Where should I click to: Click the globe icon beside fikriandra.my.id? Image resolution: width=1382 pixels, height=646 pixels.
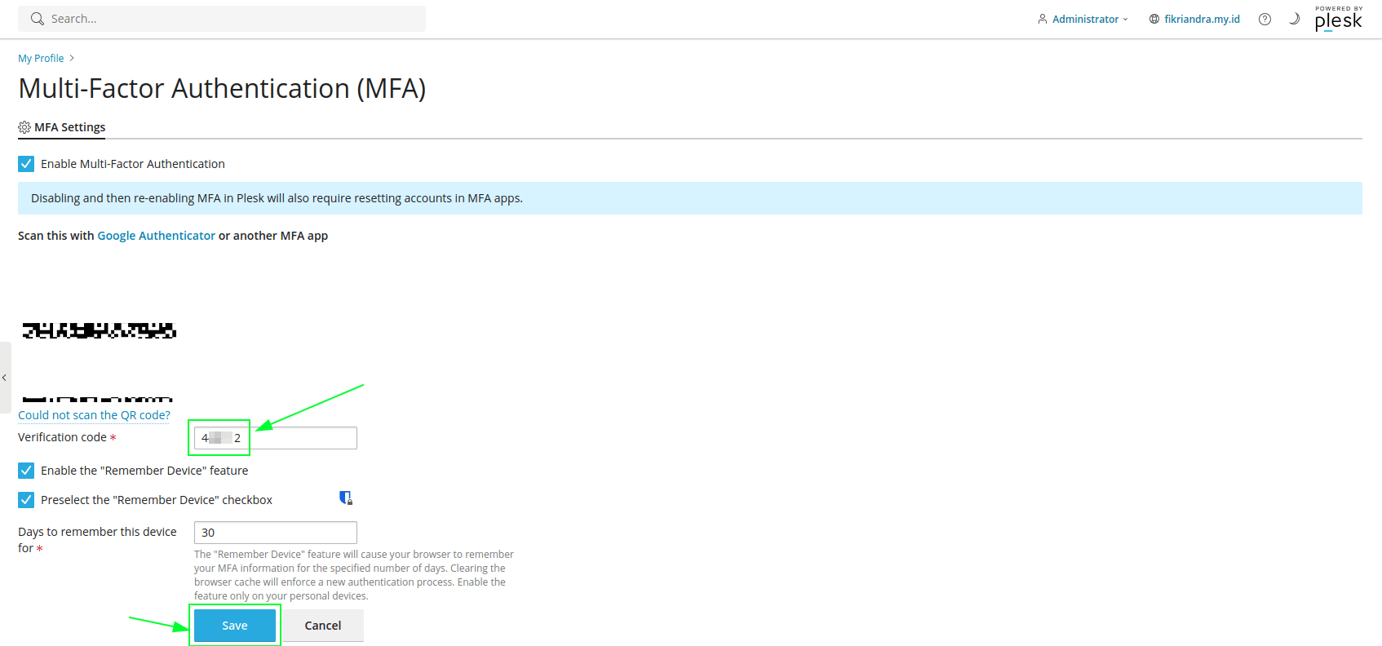(1154, 19)
